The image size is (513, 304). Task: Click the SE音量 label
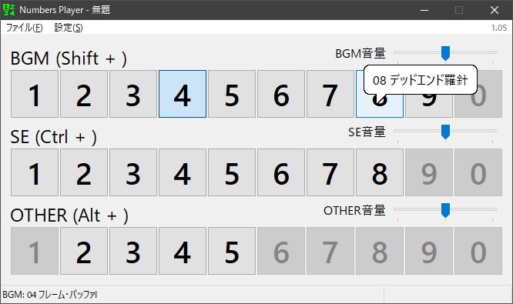[x=367, y=132]
